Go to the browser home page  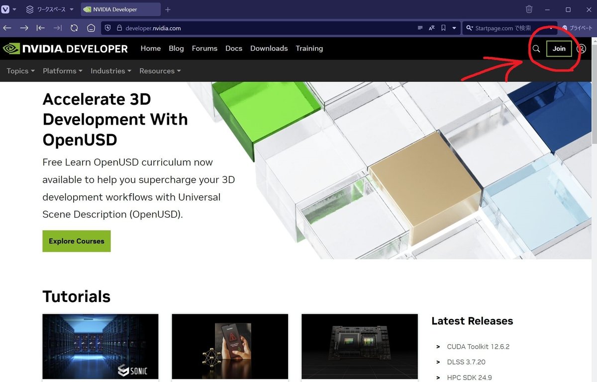coord(91,28)
